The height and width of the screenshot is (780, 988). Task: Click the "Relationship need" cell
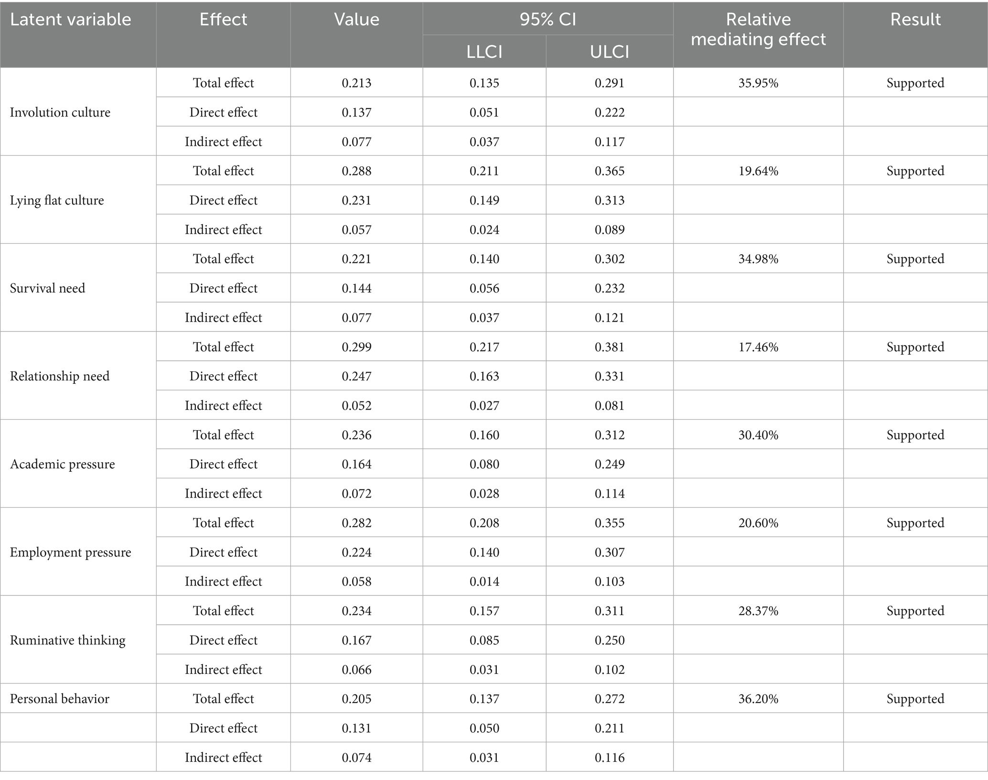point(60,376)
